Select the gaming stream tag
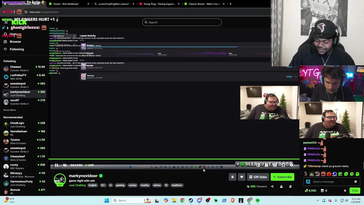This screenshot has width=364, height=205. pyautogui.click(x=120, y=185)
